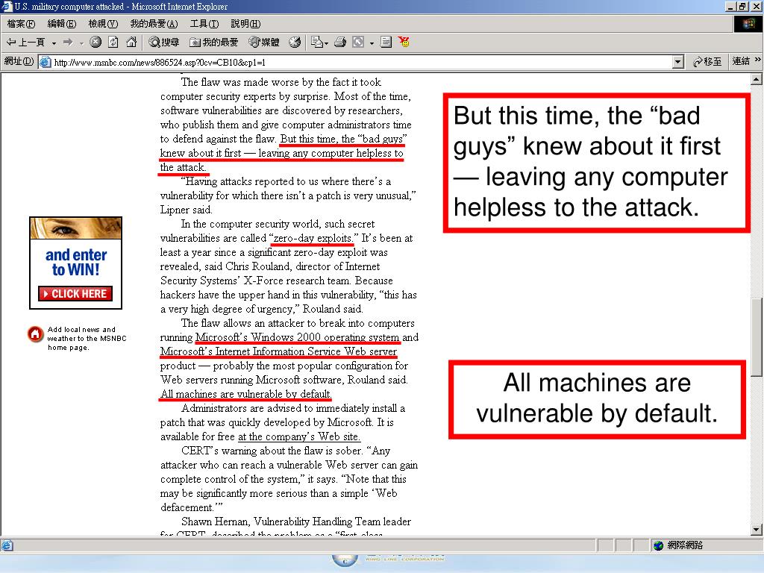Close the Internet Explorer window
Viewport: 764px width, 573px height.
click(756, 6)
